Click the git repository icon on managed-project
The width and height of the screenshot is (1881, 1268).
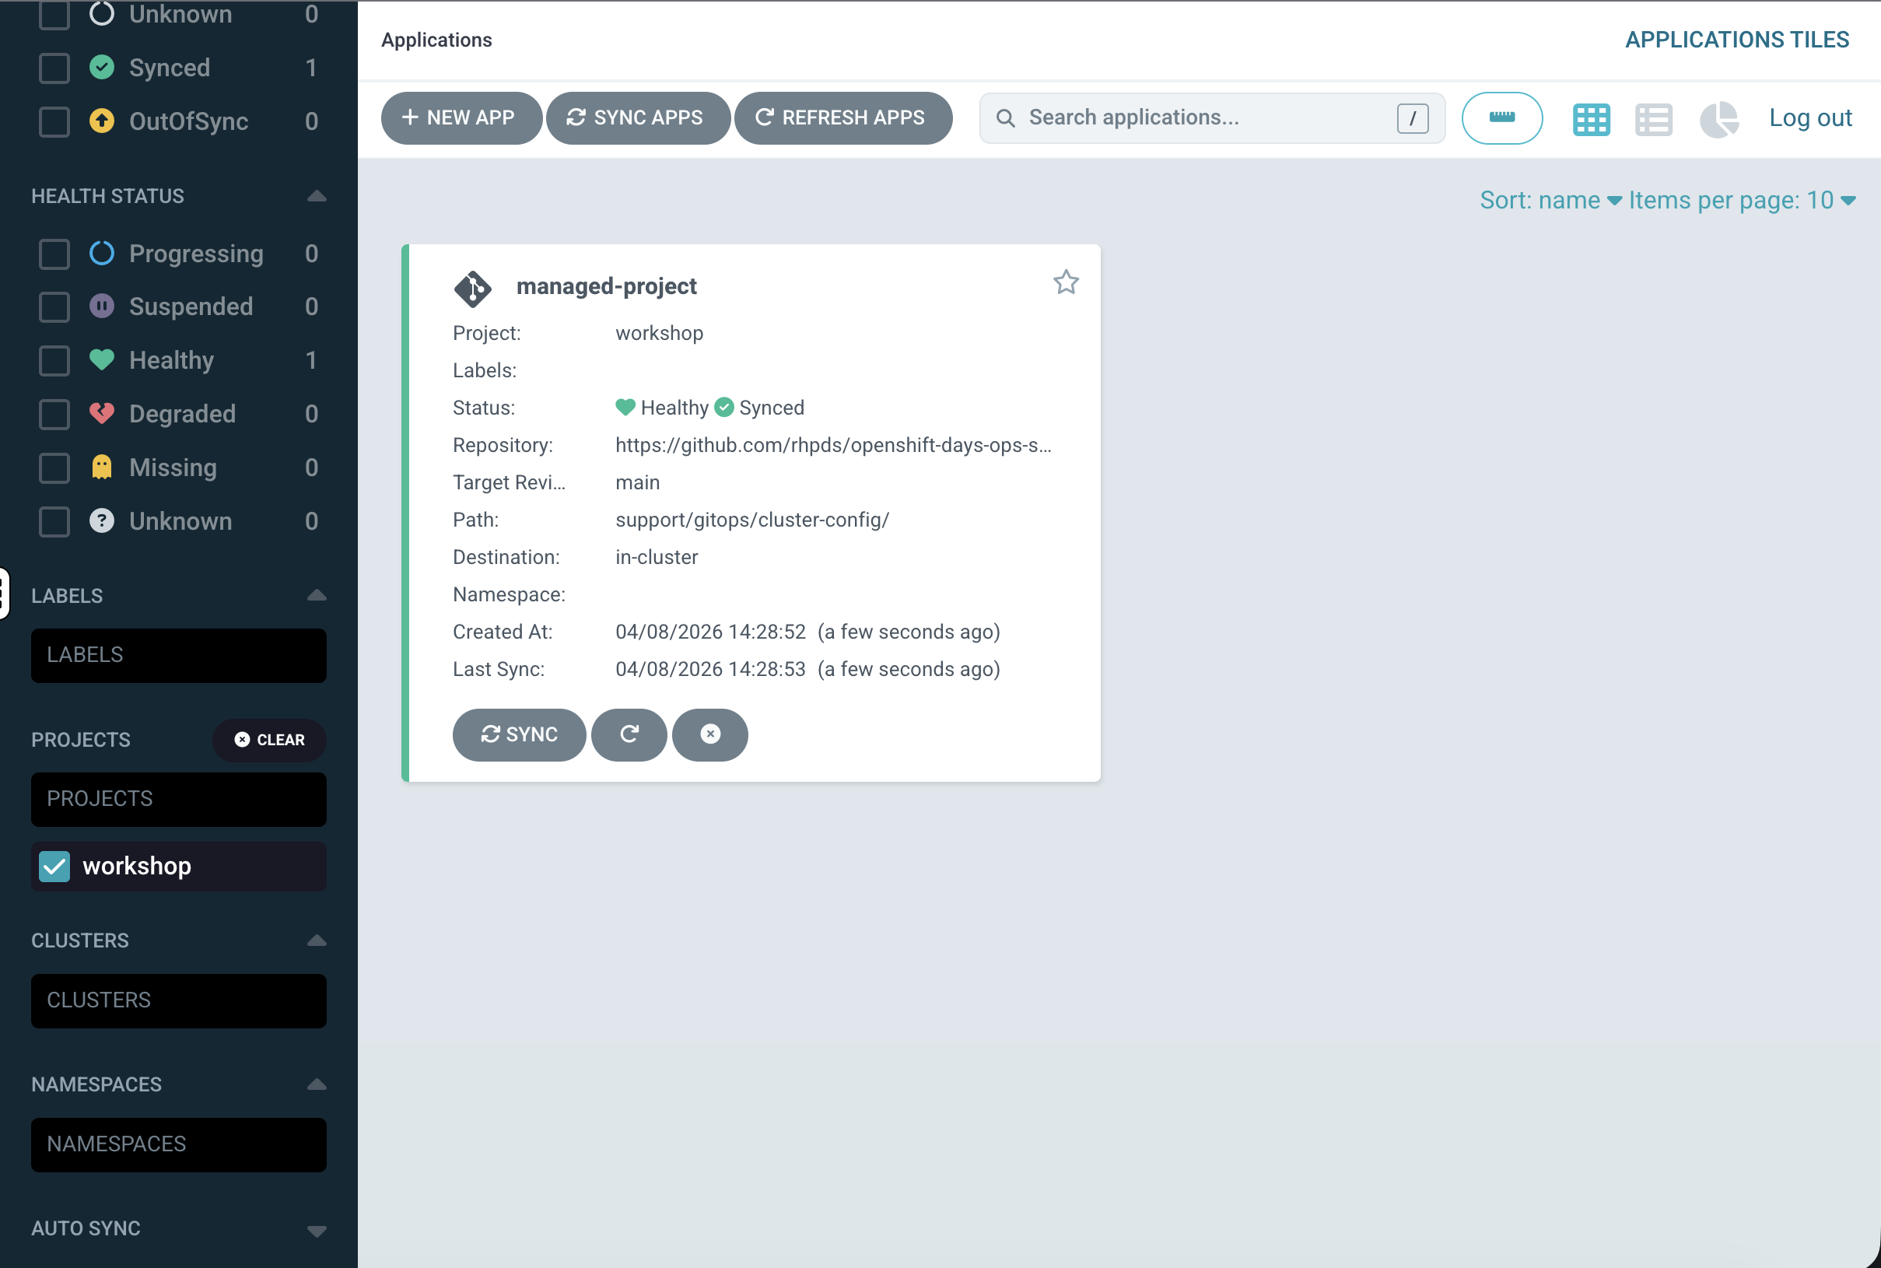pyautogui.click(x=473, y=288)
